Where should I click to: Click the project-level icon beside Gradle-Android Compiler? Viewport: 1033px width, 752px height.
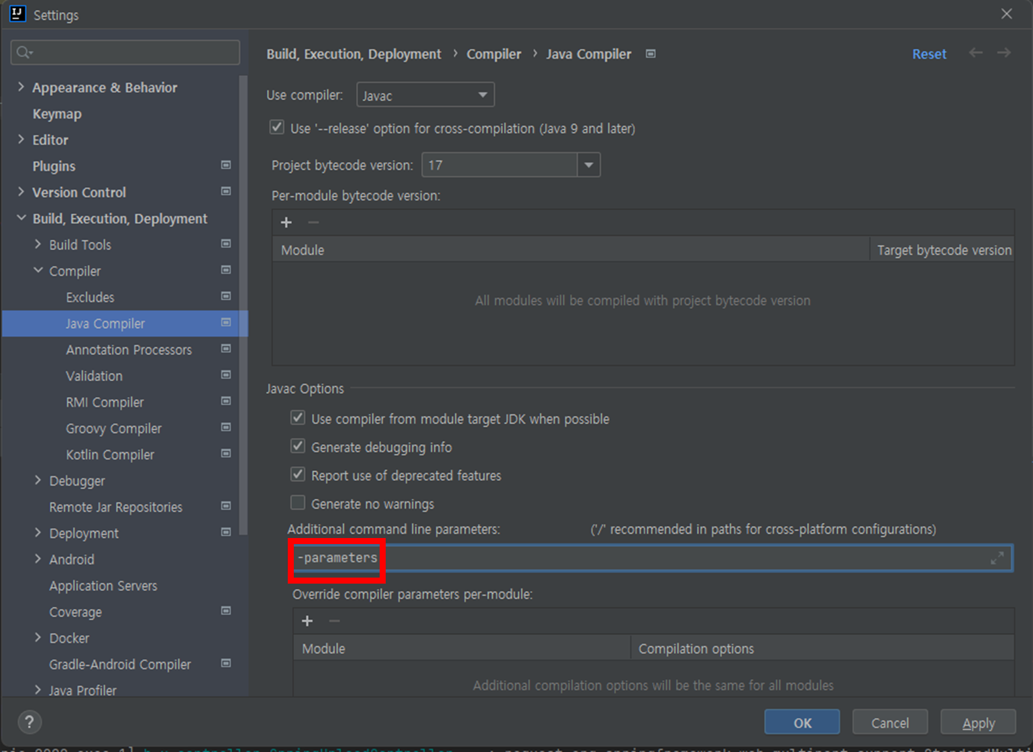[x=226, y=663]
